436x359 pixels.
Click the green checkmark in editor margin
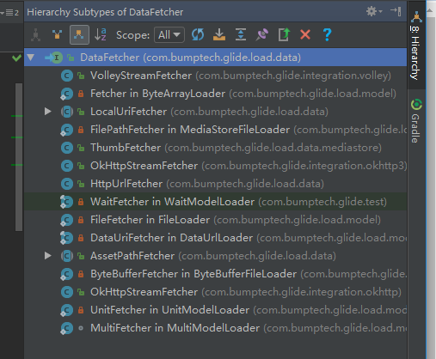click(16, 58)
